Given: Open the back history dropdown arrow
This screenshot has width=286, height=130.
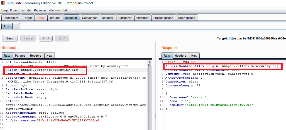Looking at the screenshot, I should [49, 38].
